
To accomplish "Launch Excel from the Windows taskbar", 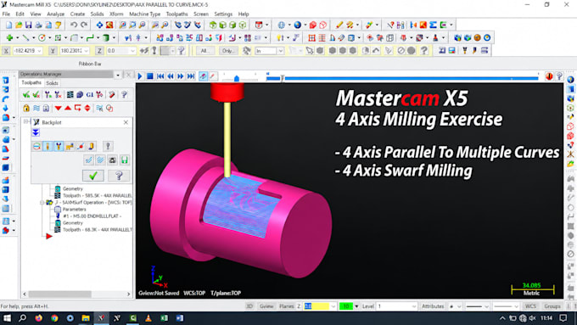I will (164, 318).
